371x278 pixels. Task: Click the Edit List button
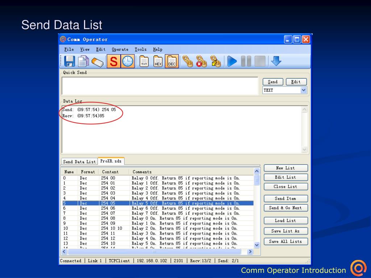tap(286, 177)
